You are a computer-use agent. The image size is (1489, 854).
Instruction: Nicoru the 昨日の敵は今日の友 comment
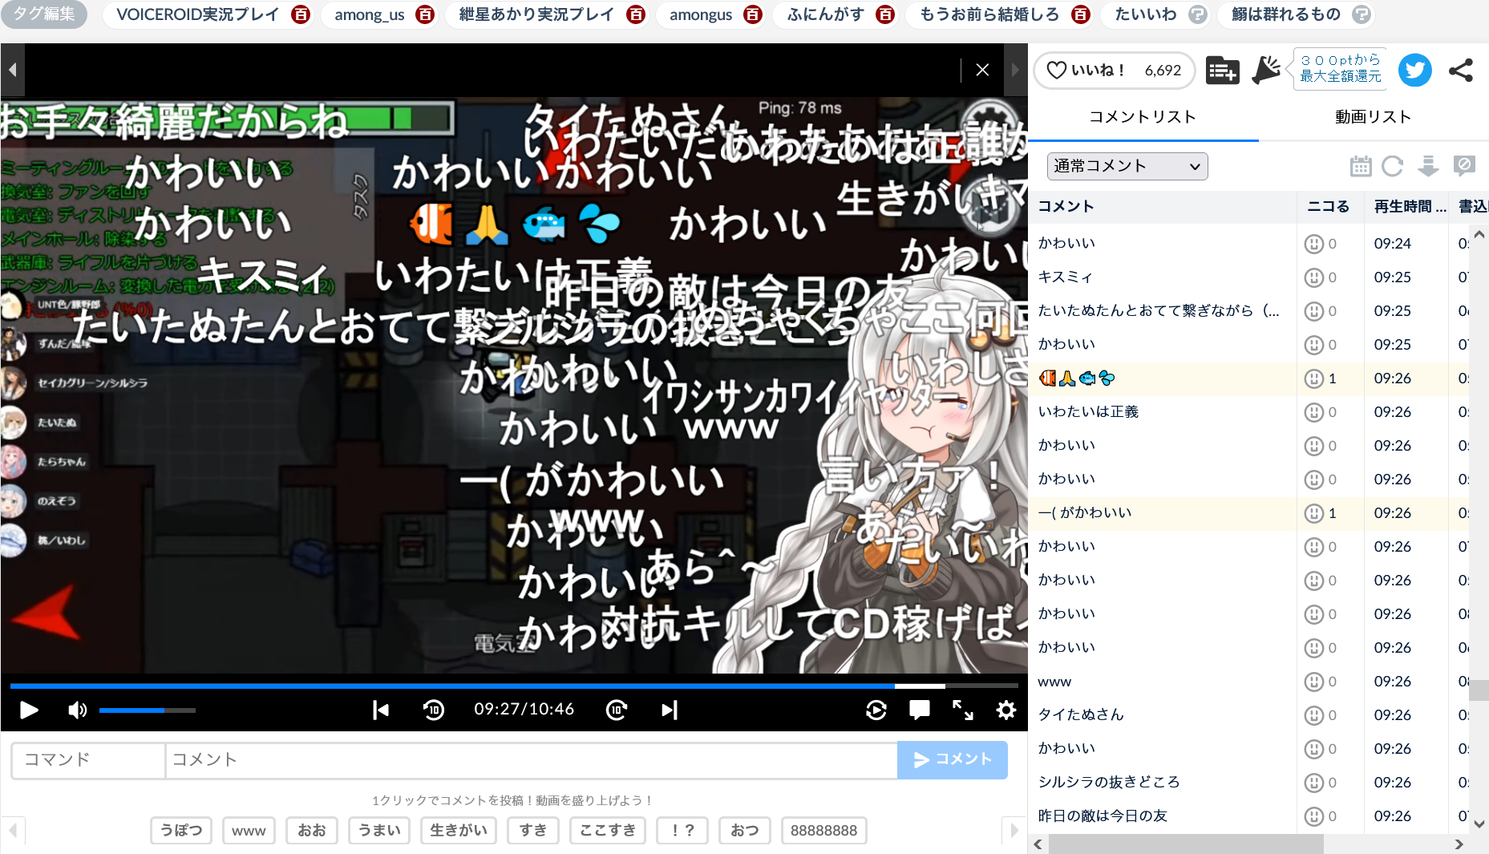(x=1313, y=816)
